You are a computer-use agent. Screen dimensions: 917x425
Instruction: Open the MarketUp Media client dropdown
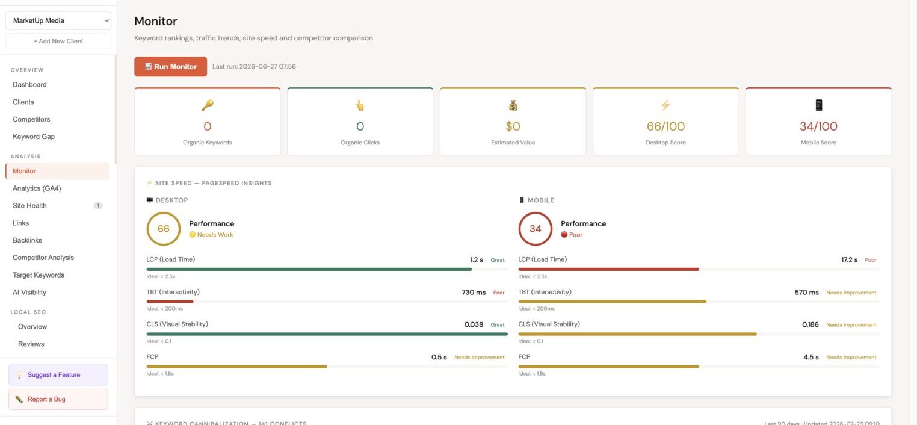tap(58, 20)
